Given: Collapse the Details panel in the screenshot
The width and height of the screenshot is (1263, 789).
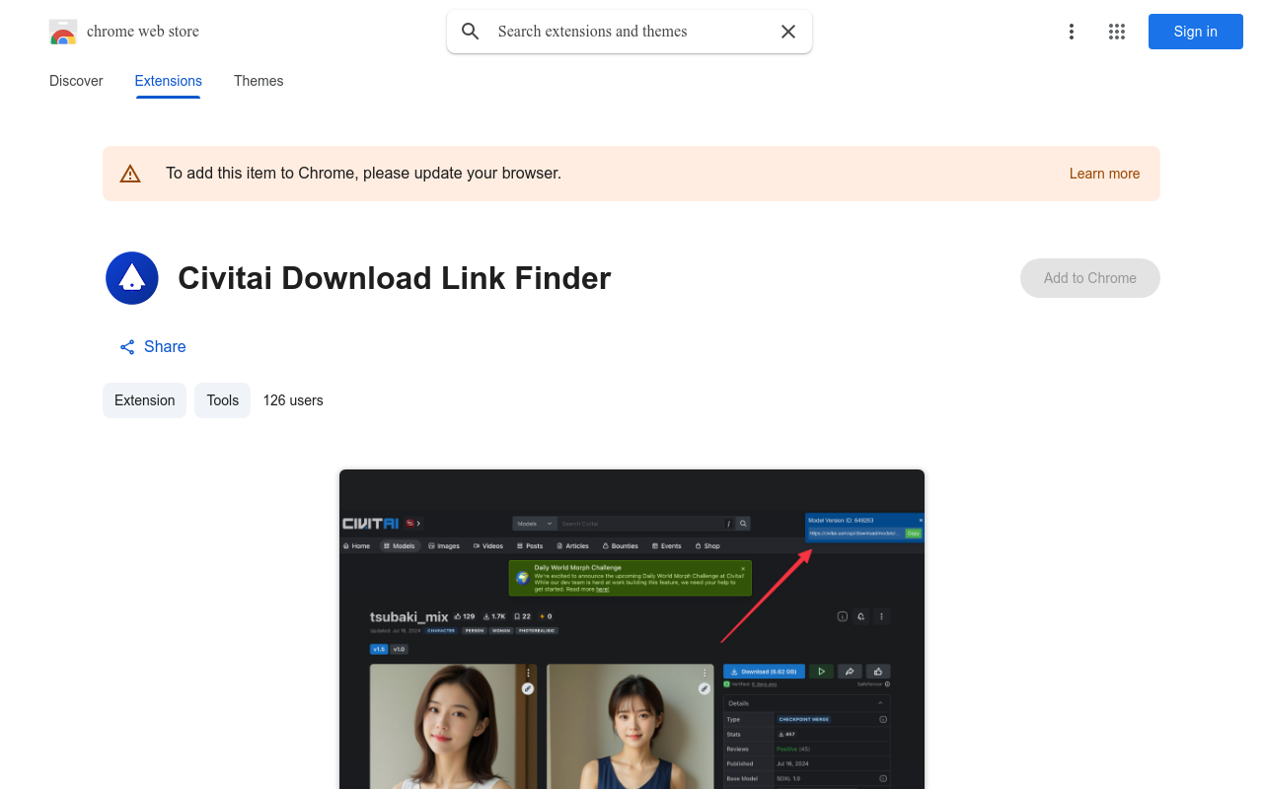Looking at the screenshot, I should coord(881,703).
